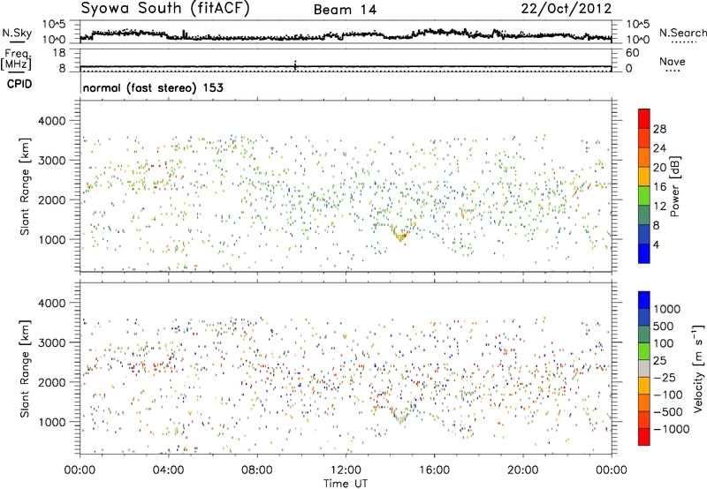This screenshot has width=707, height=489.
Task: Click the '12' power colorbar label
Action: click(x=659, y=207)
